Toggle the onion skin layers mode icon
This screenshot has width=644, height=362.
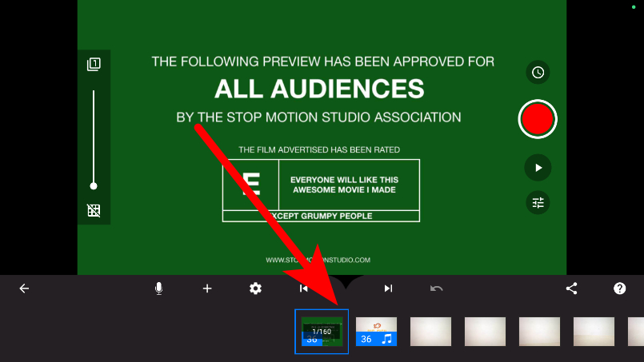(x=94, y=65)
